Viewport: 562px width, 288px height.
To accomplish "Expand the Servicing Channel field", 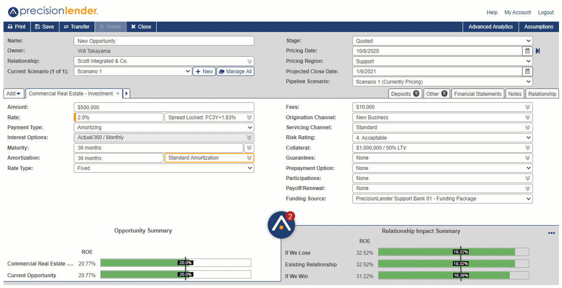I will (528, 128).
